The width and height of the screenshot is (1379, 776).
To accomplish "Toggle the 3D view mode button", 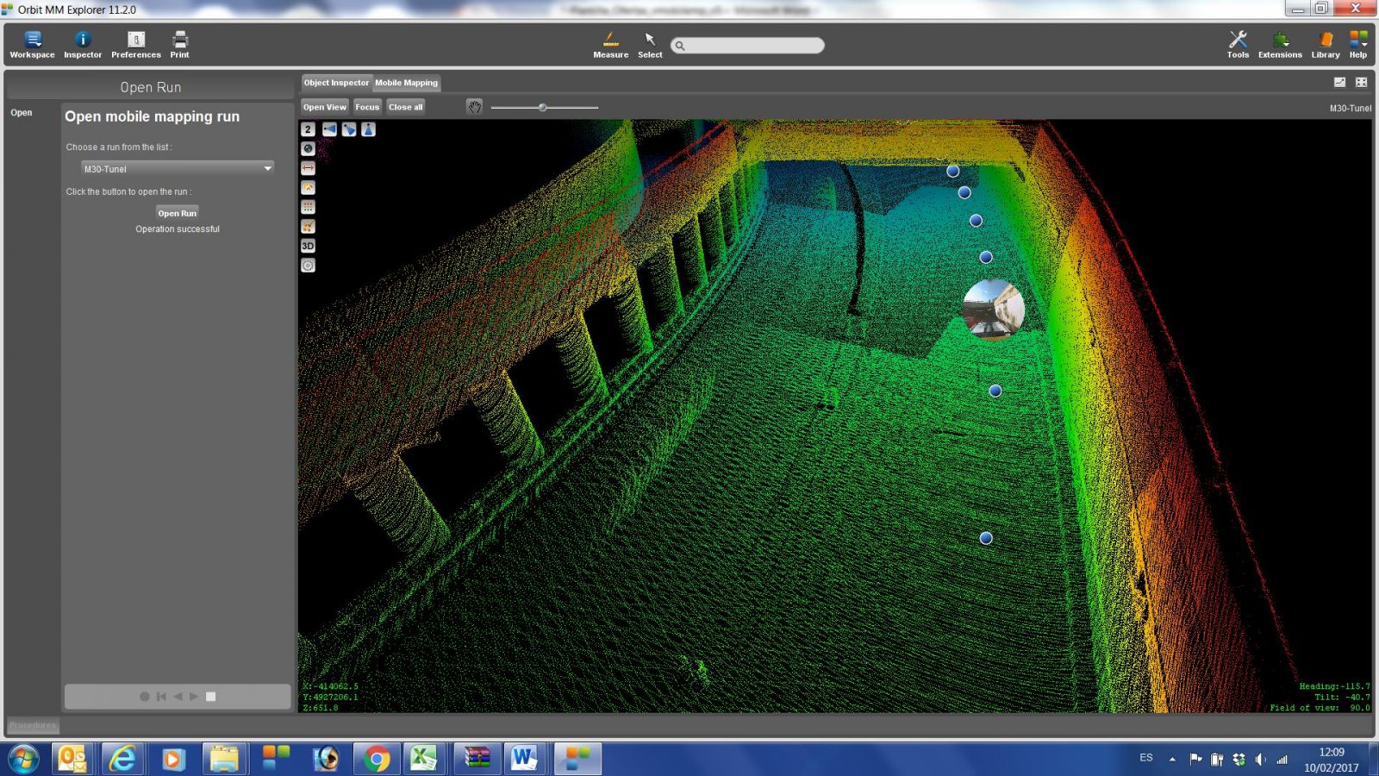I will 308,246.
